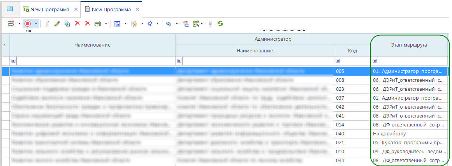Open attachments via the paperclip icon
The height and width of the screenshot is (166, 452).
(210, 24)
